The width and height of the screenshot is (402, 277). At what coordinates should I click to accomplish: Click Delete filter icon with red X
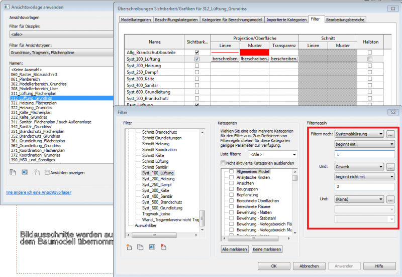click(x=163, y=247)
